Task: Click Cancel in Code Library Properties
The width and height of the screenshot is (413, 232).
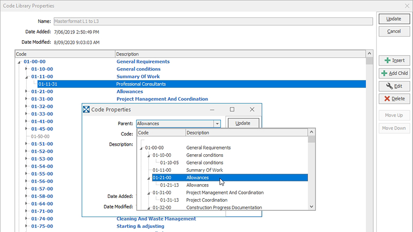Action: [x=394, y=31]
